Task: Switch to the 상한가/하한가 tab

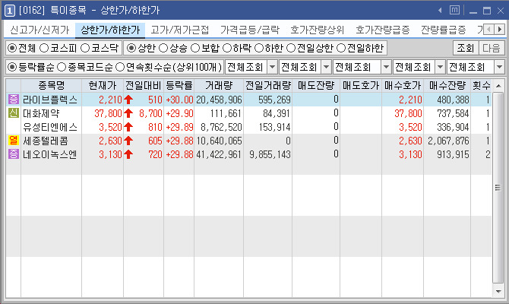Action: click(x=110, y=30)
